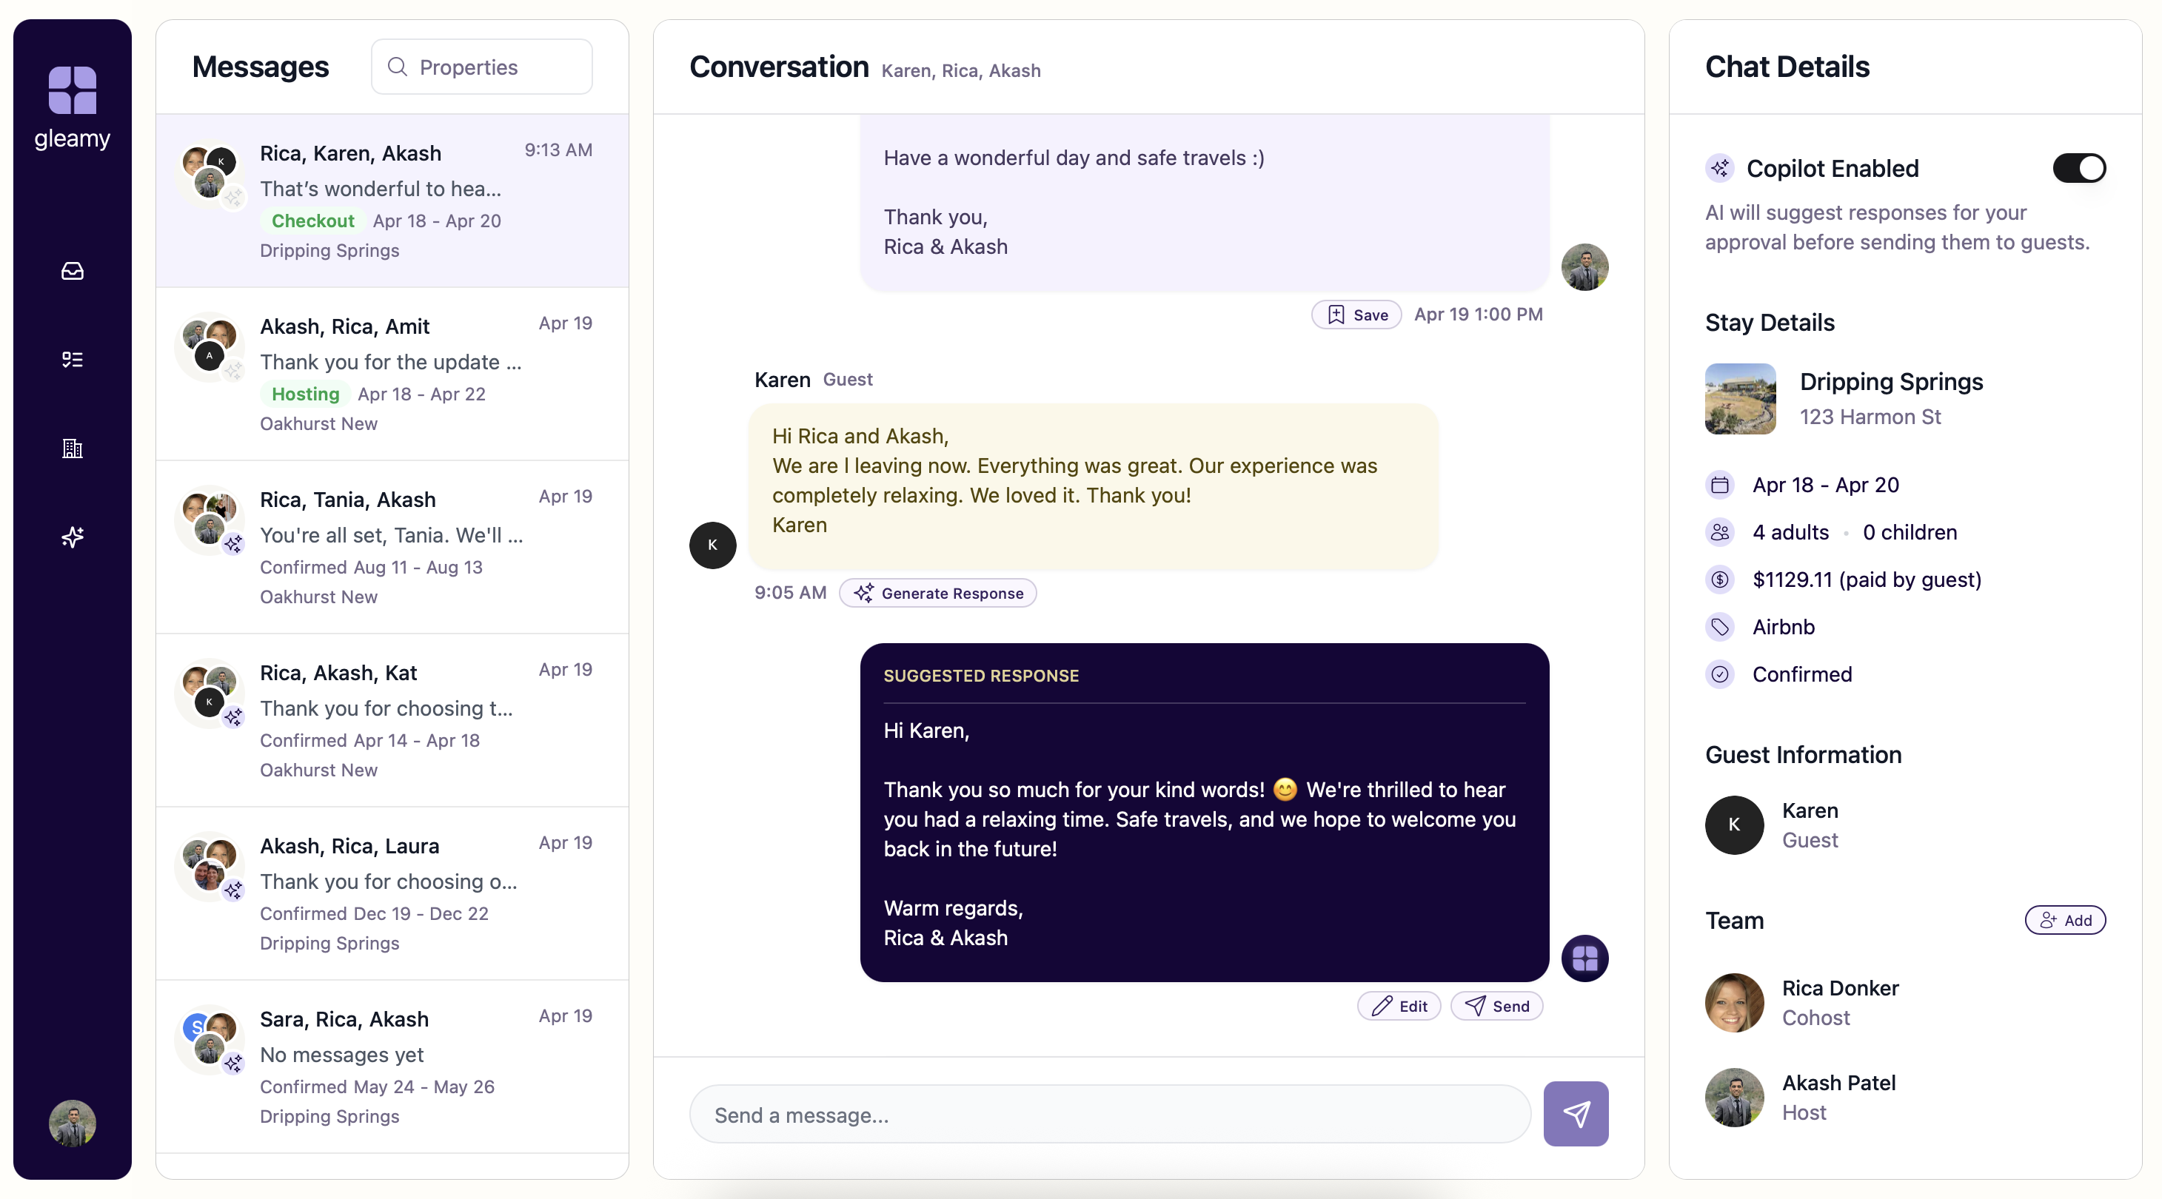Viewport: 2162px width, 1199px height.
Task: Click the Send a message input box
Action: [1110, 1115]
